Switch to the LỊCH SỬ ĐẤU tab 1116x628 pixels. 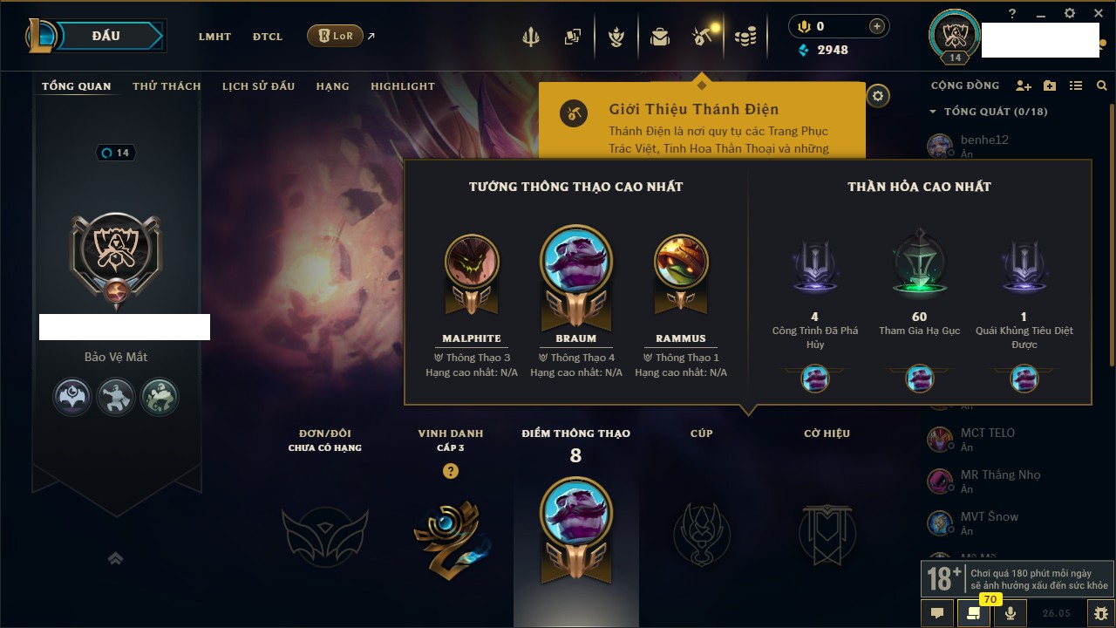coord(258,86)
